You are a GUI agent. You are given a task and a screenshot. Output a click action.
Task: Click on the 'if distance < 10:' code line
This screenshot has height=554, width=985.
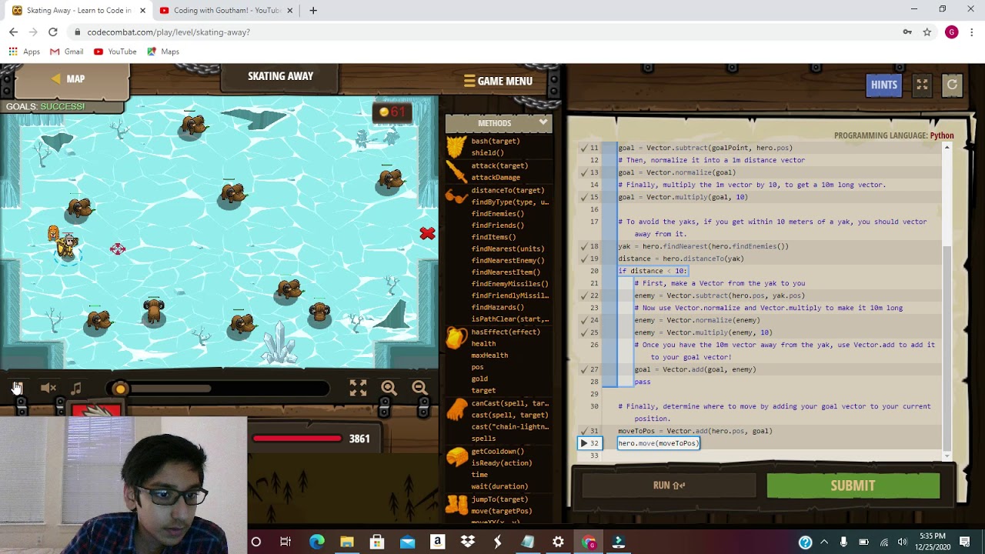653,271
